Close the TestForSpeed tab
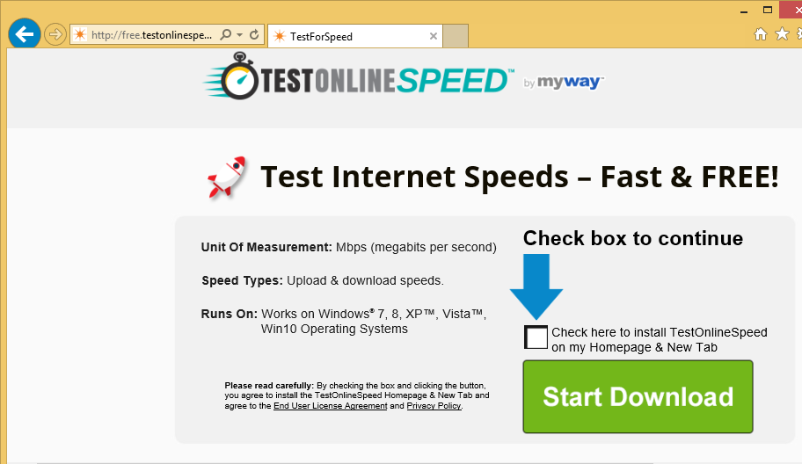802x464 pixels. 433,36
